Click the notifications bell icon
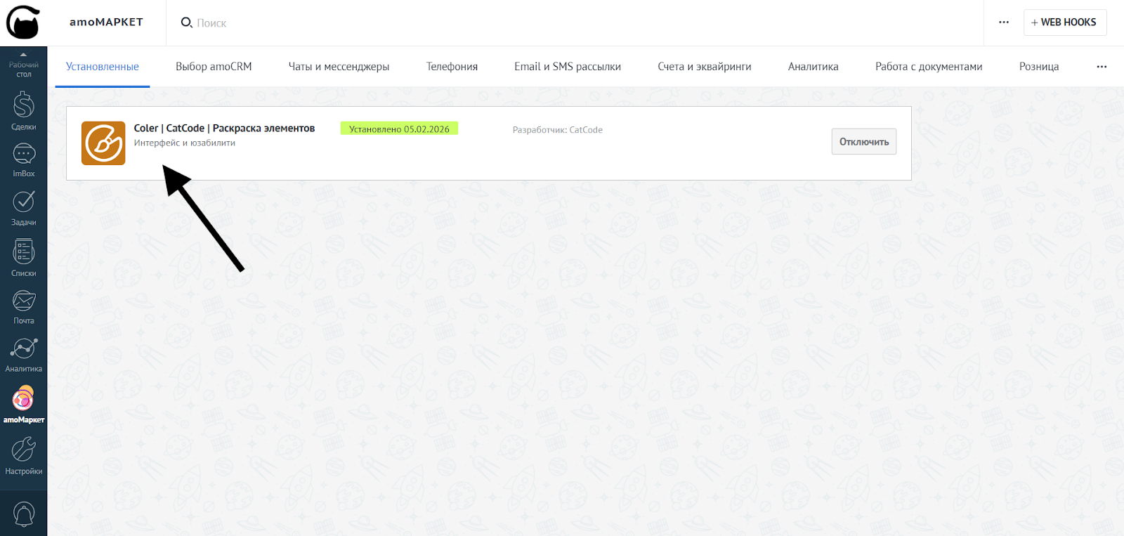Image resolution: width=1124 pixels, height=536 pixels. click(x=23, y=514)
